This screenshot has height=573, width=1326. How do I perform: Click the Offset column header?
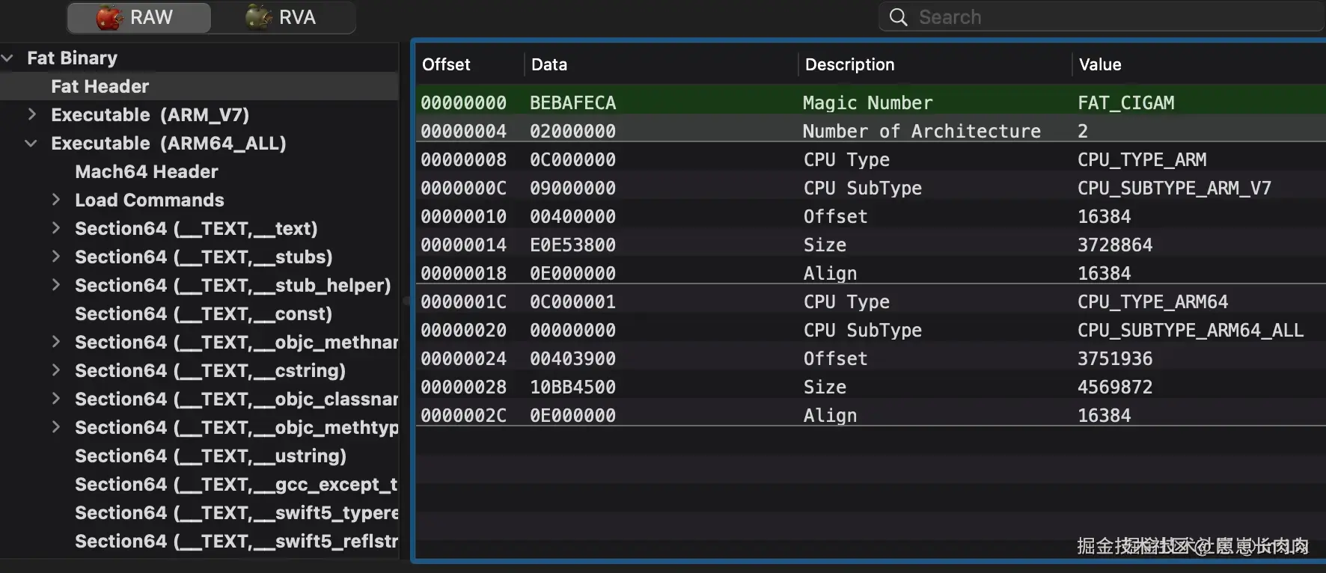tap(446, 64)
